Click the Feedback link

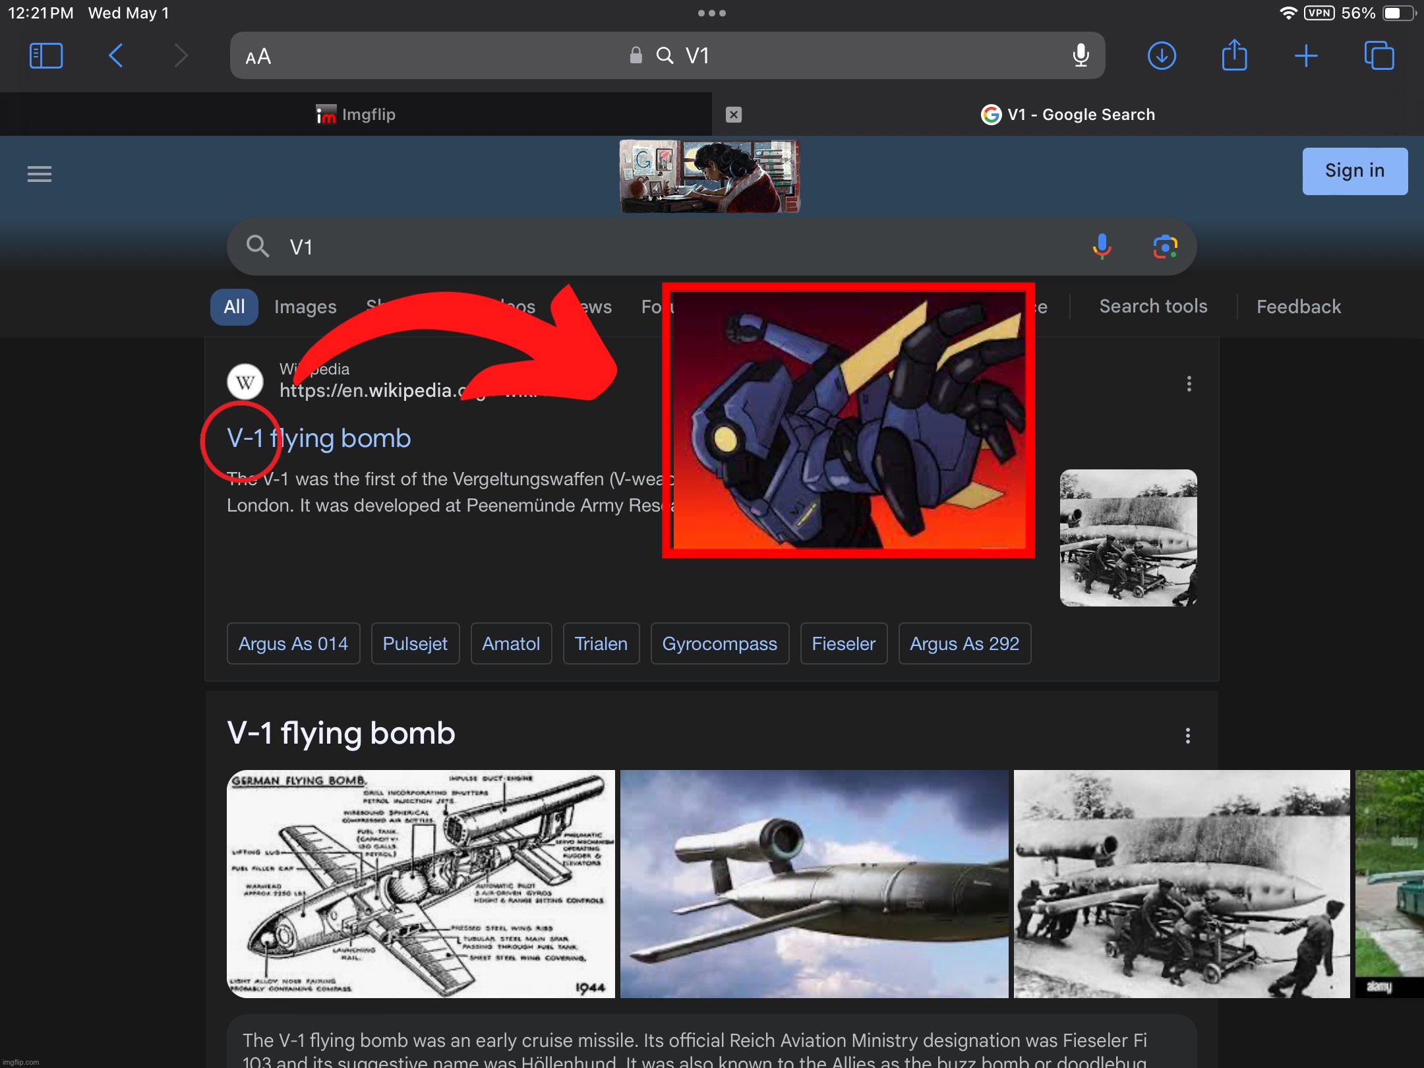tap(1299, 307)
